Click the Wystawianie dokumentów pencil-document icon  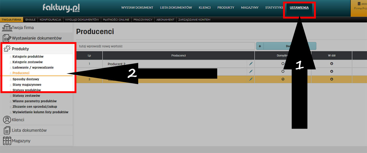click(7, 38)
